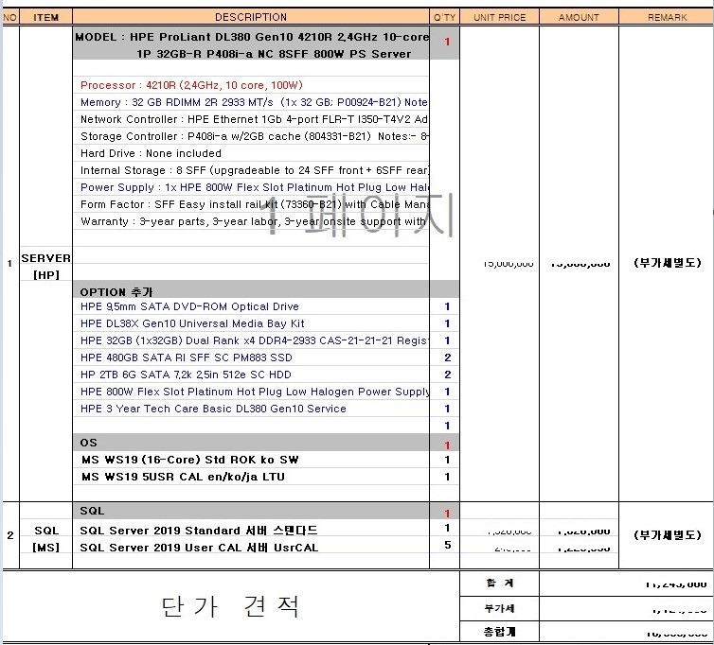Select quantity 5 for SQL User CAL
This screenshot has height=645, width=714.
[447, 545]
